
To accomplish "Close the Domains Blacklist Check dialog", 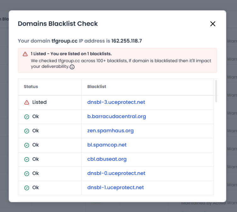I will click(213, 24).
